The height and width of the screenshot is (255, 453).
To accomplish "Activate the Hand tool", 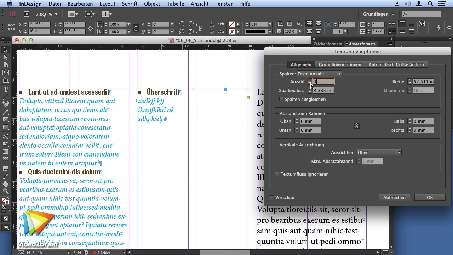I will 6,184.
